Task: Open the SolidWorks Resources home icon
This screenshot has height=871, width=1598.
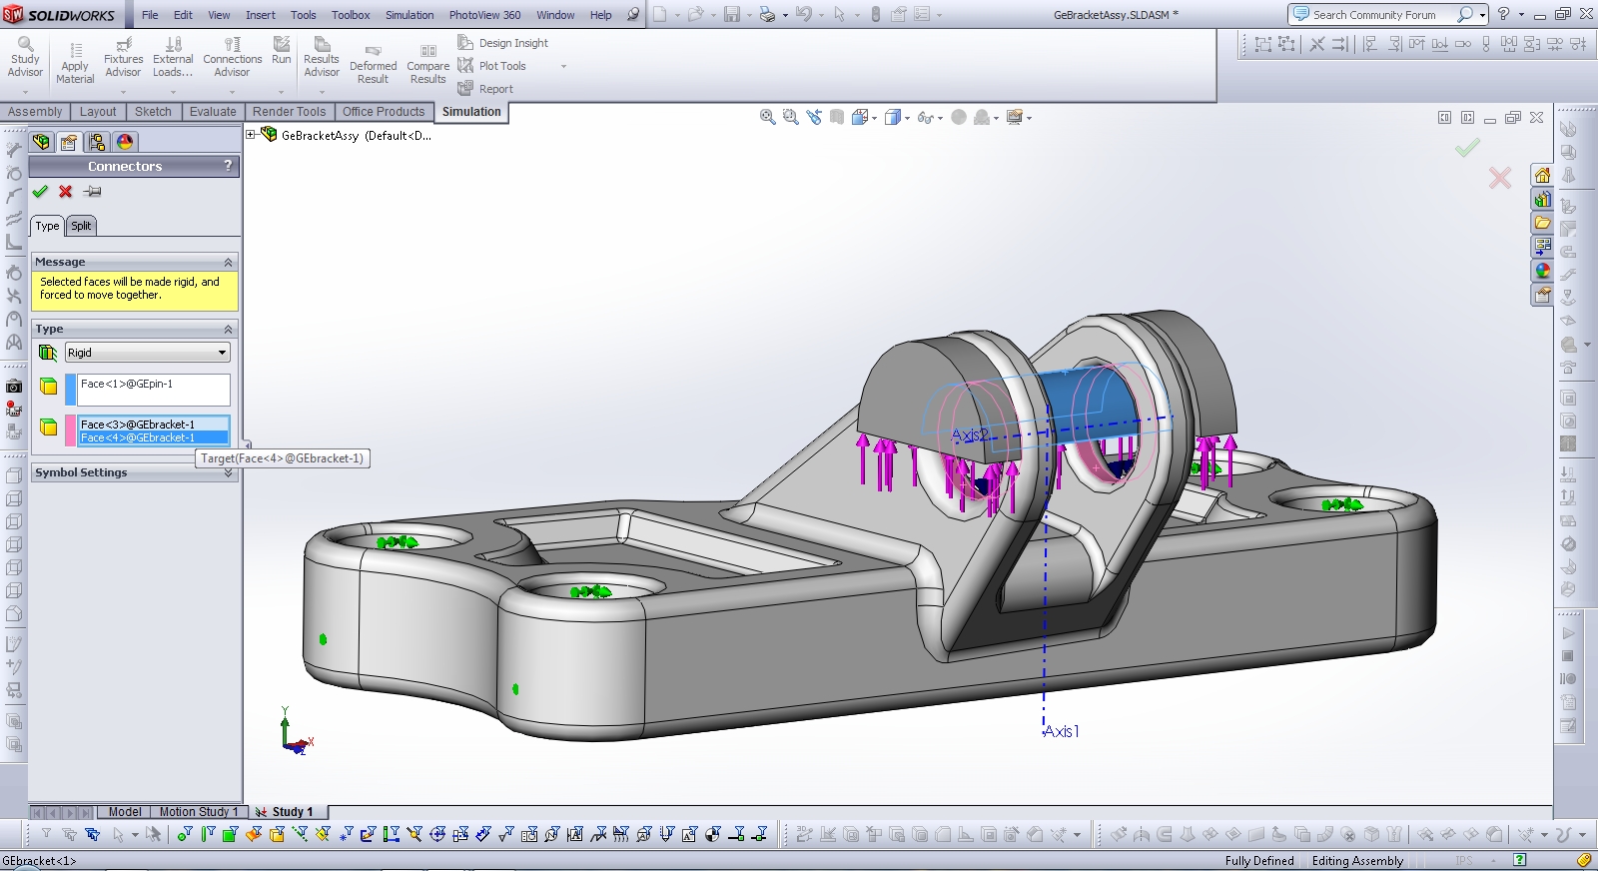Action: coord(1543,175)
